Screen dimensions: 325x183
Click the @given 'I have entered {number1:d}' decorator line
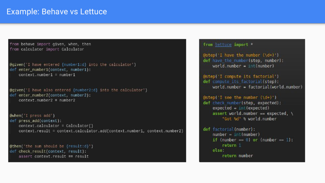click(73, 65)
